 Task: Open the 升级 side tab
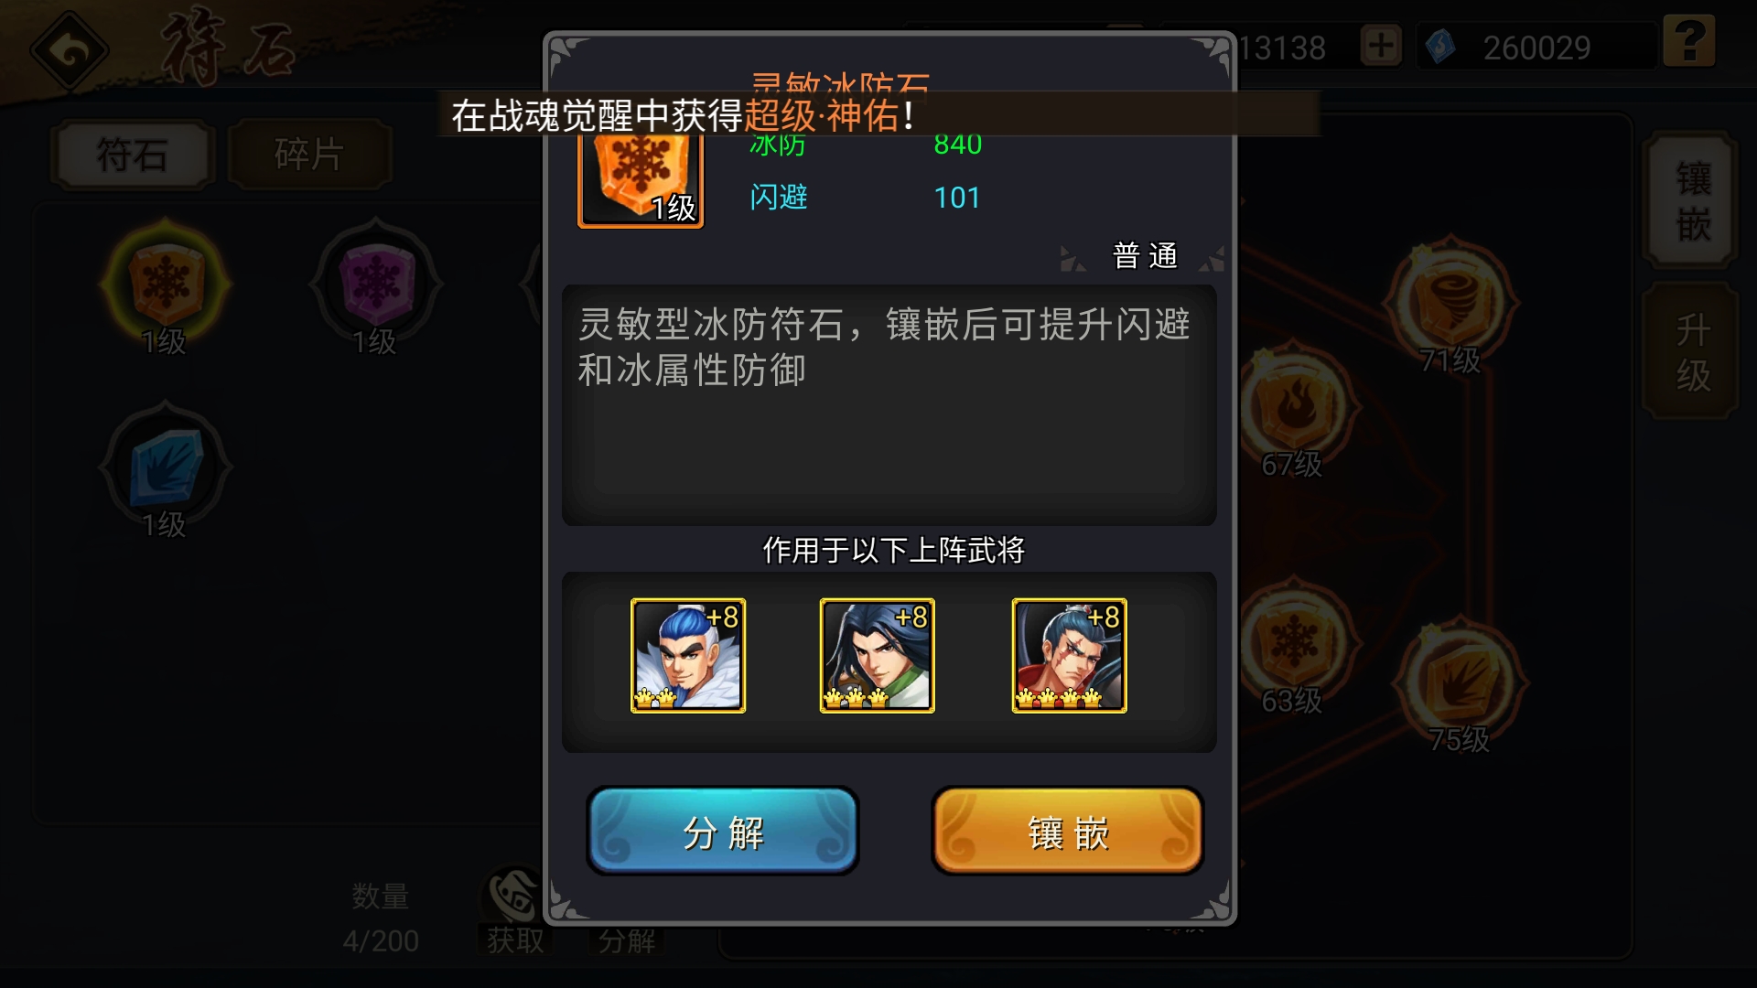[x=1692, y=351]
